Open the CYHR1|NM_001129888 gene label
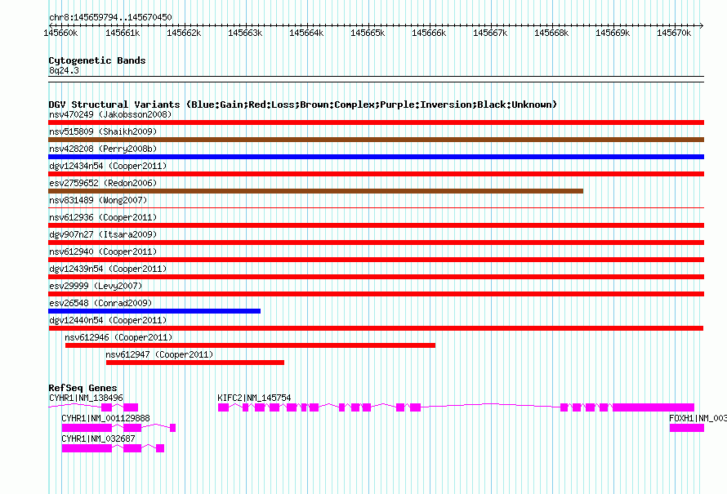This screenshot has height=494, width=727. click(x=105, y=418)
